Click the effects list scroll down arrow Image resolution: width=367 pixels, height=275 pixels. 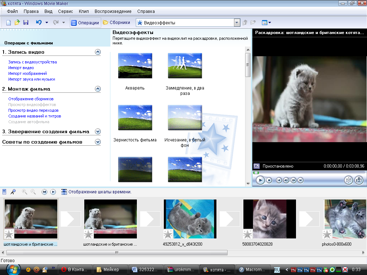[248, 184]
